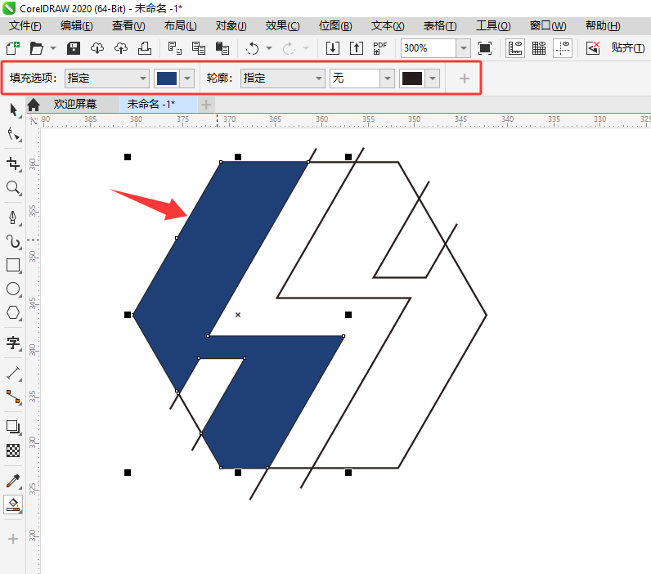Open the 对象(J) menu
The image size is (651, 574).
pyautogui.click(x=231, y=25)
